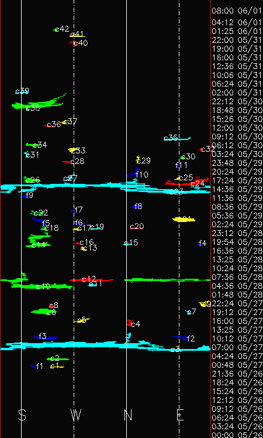The image size is (263, 438).
Task: Select the f10 blue event marker
Action: pyautogui.click(x=133, y=173)
